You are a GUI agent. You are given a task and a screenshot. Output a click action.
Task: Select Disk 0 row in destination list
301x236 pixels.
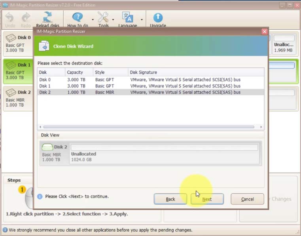(151, 80)
